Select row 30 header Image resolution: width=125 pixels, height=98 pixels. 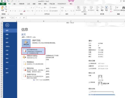pos(1,50)
